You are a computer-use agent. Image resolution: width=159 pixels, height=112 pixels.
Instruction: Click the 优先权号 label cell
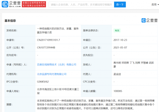20,55
